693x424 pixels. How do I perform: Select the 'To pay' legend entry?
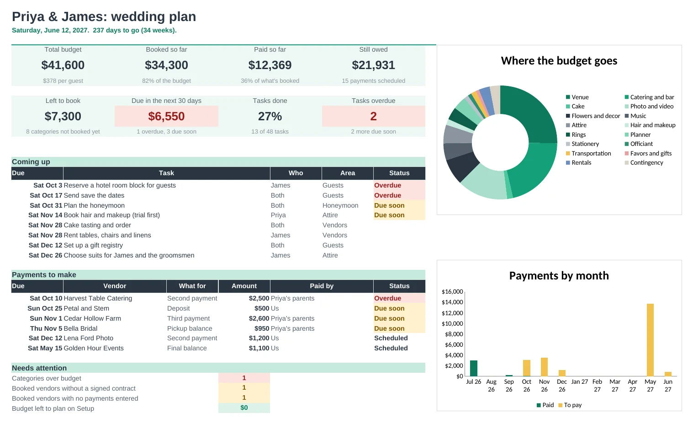[570, 405]
